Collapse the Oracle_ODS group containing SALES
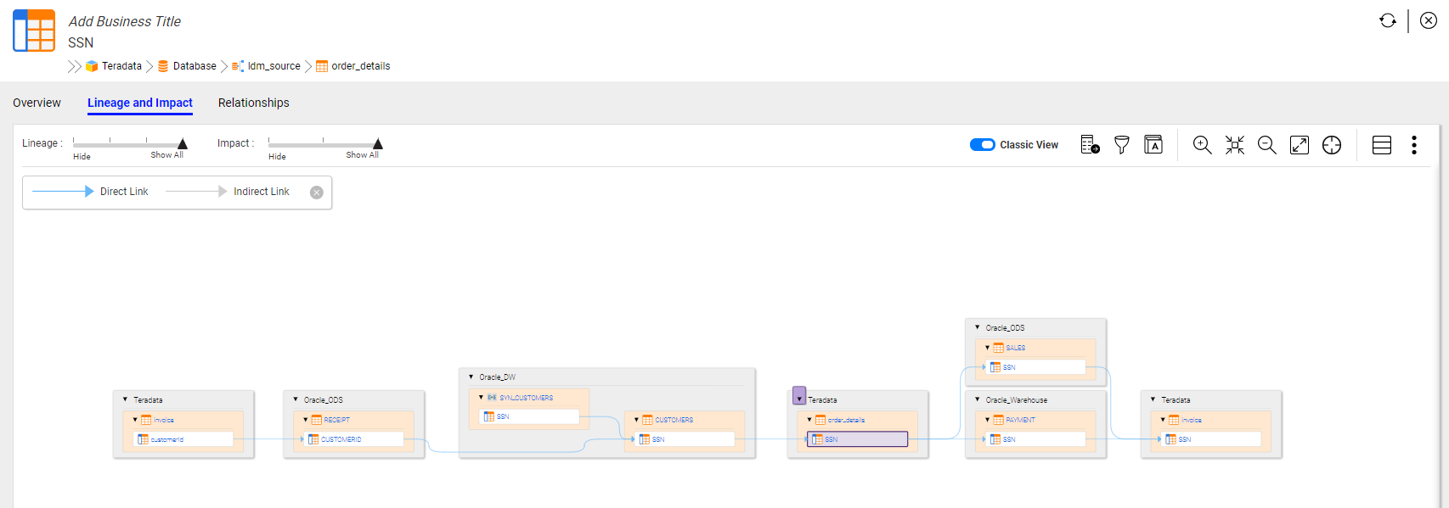The image size is (1449, 508). pyautogui.click(x=978, y=327)
